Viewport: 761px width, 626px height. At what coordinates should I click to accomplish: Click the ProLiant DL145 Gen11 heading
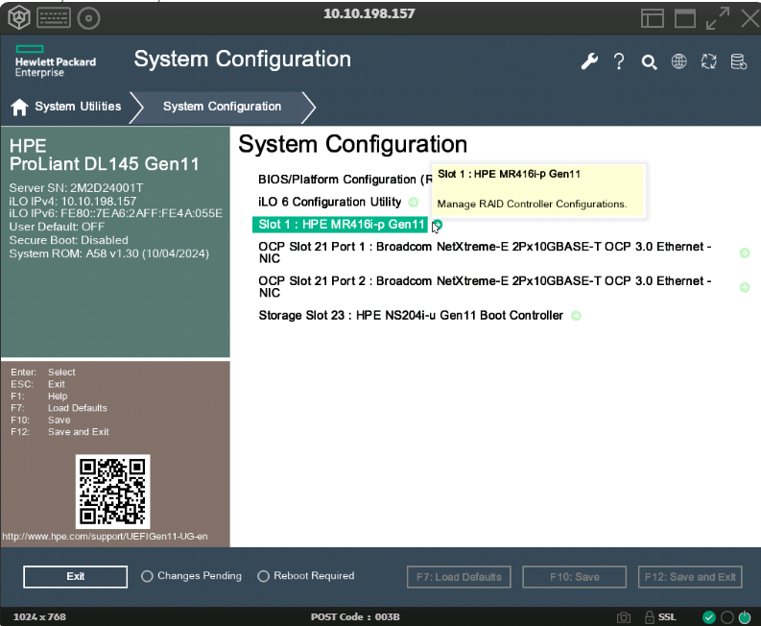(105, 164)
